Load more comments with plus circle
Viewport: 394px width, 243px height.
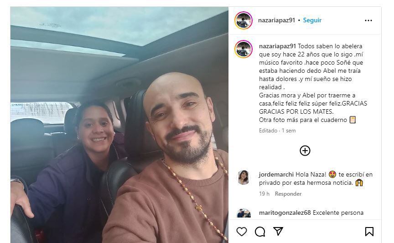305,151
